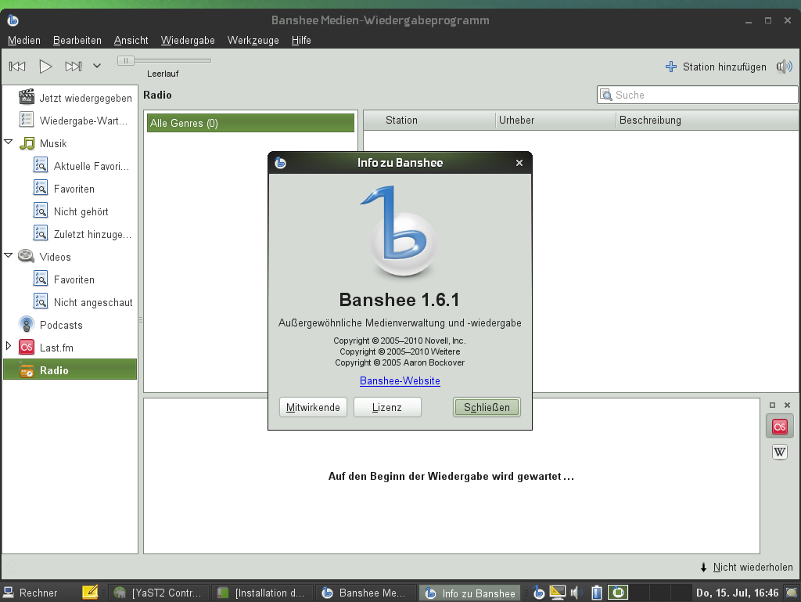Expand the Last.fm tree entry
The image size is (801, 602).
click(7, 347)
